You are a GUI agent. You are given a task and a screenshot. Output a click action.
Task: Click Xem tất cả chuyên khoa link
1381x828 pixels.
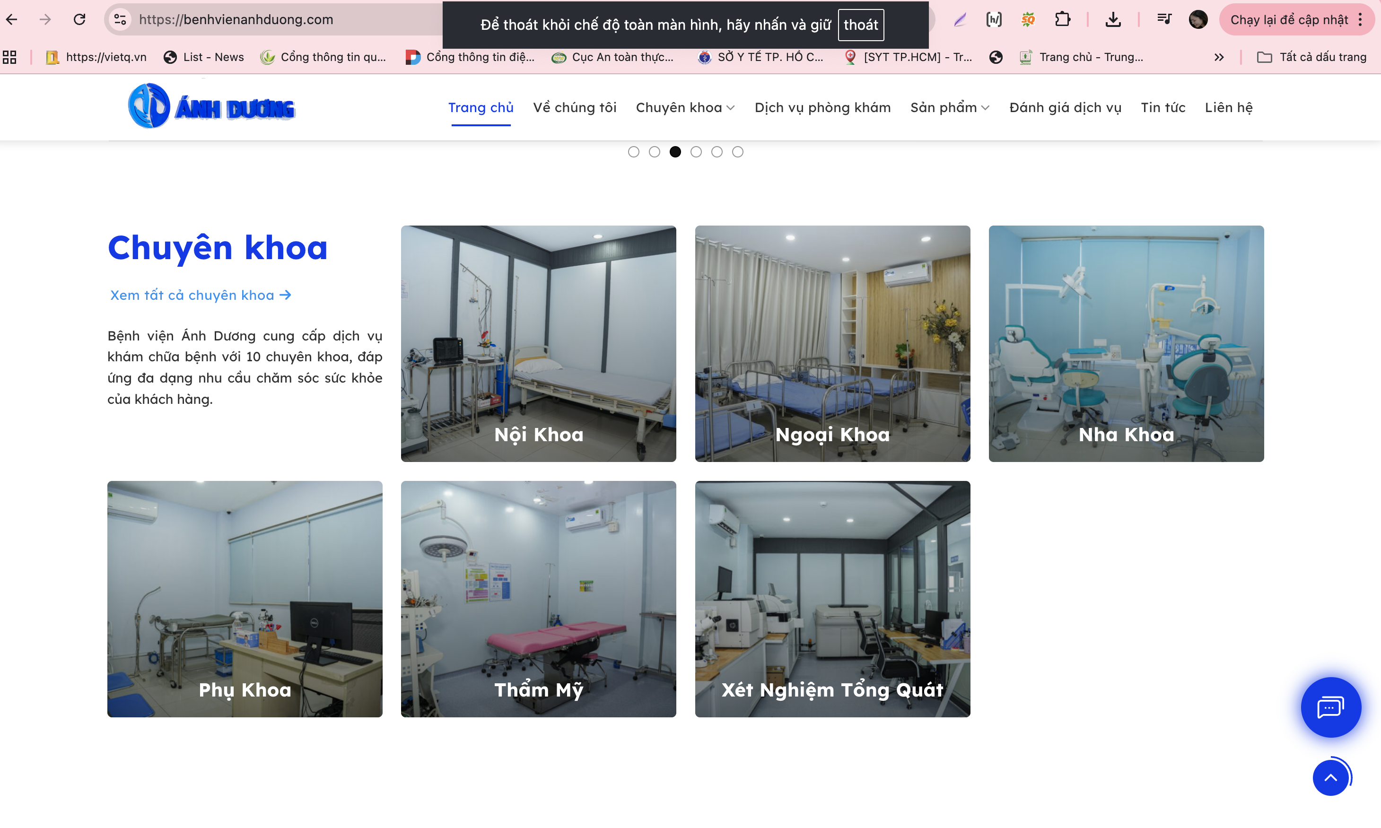201,295
